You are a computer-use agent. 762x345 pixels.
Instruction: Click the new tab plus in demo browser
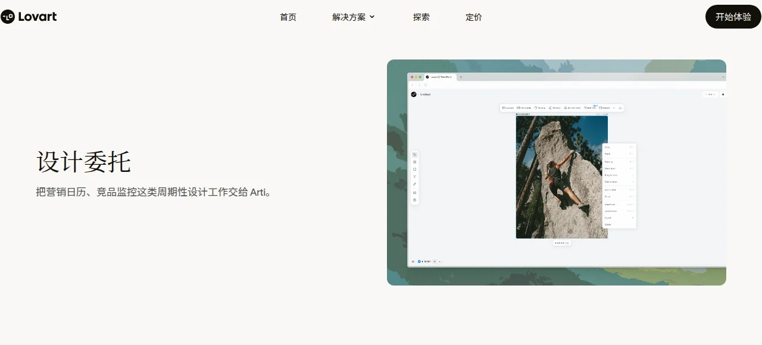(x=460, y=77)
